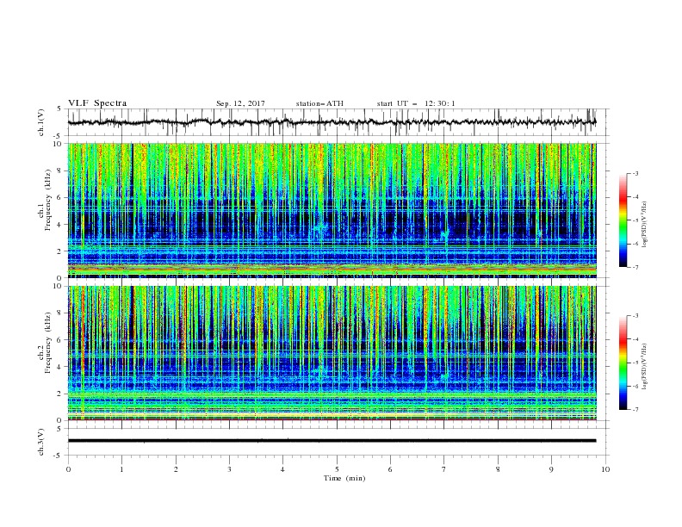Click the "5" tick on ch.3(V) axis
Viewport: 682px width, 527px height.
[x=59, y=429]
